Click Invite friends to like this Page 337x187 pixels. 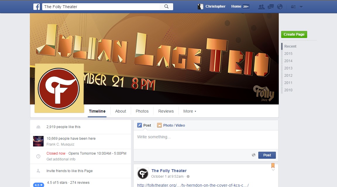point(69,171)
